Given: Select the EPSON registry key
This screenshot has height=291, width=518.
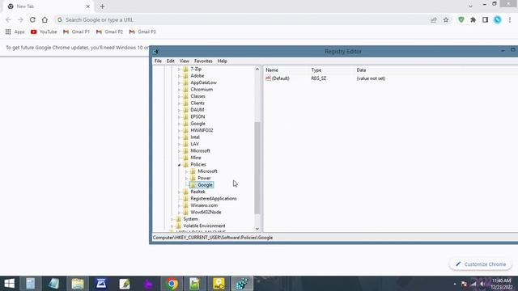Looking at the screenshot, I should coord(197,116).
